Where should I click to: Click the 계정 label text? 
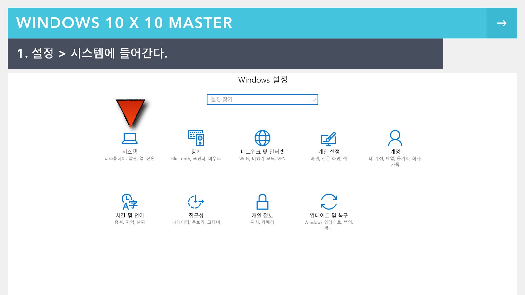click(395, 152)
